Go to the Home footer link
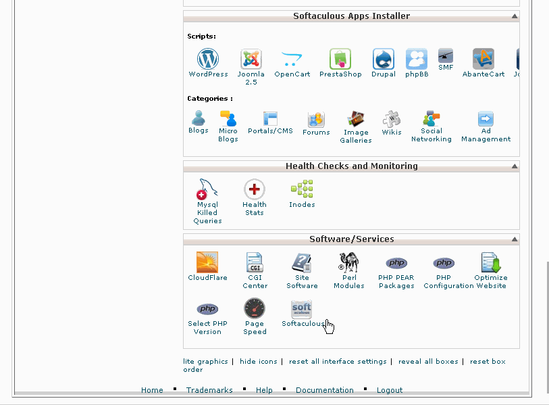Viewport: 549px width, 405px height. point(152,390)
